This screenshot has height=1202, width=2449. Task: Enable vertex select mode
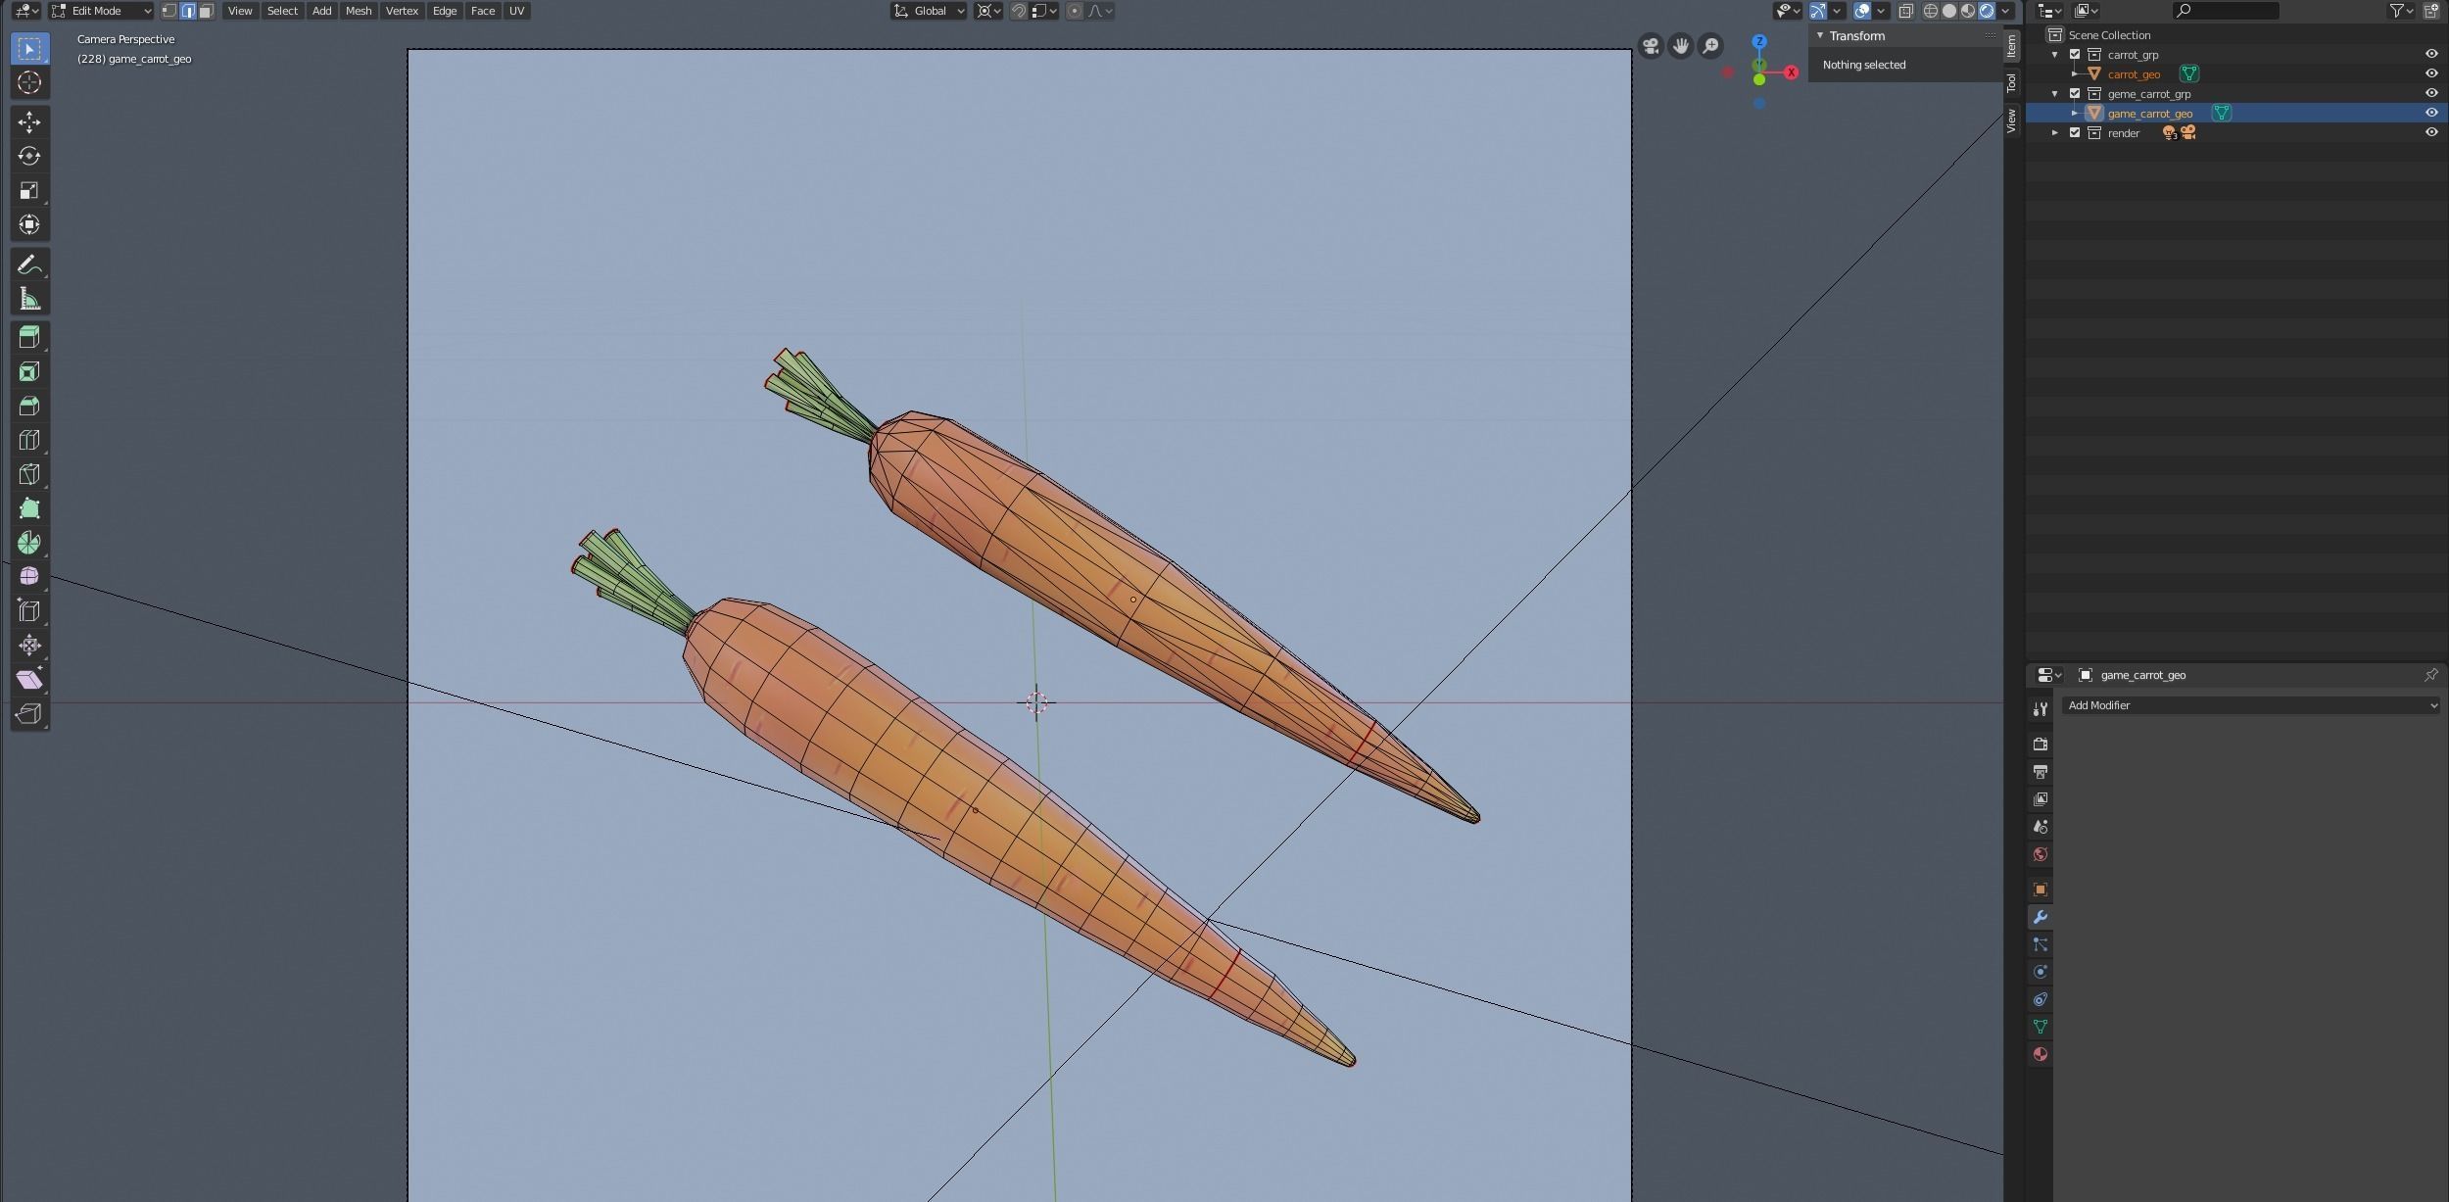click(x=169, y=11)
